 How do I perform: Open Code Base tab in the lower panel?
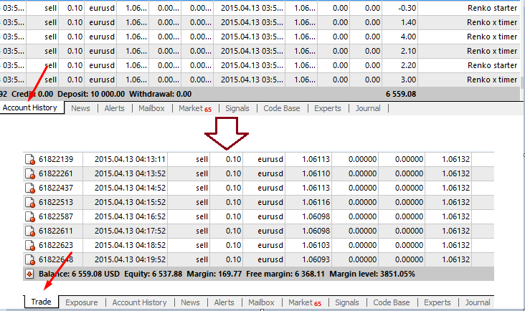pos(392,302)
